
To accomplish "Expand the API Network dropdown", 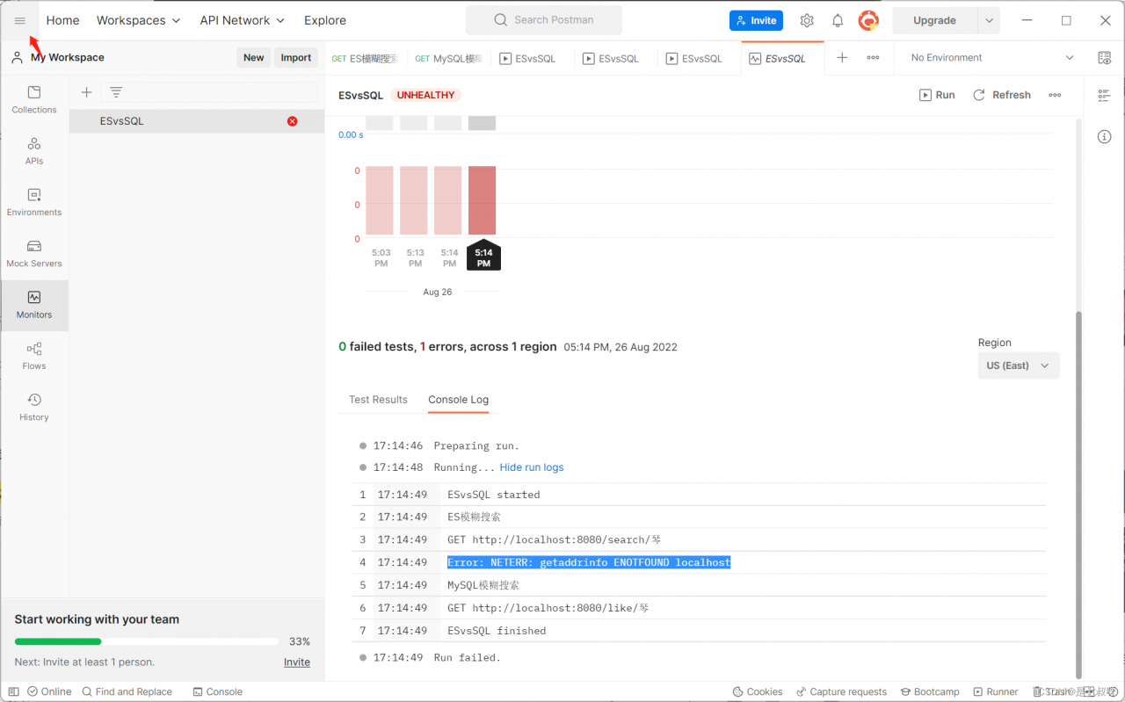I will click(242, 20).
